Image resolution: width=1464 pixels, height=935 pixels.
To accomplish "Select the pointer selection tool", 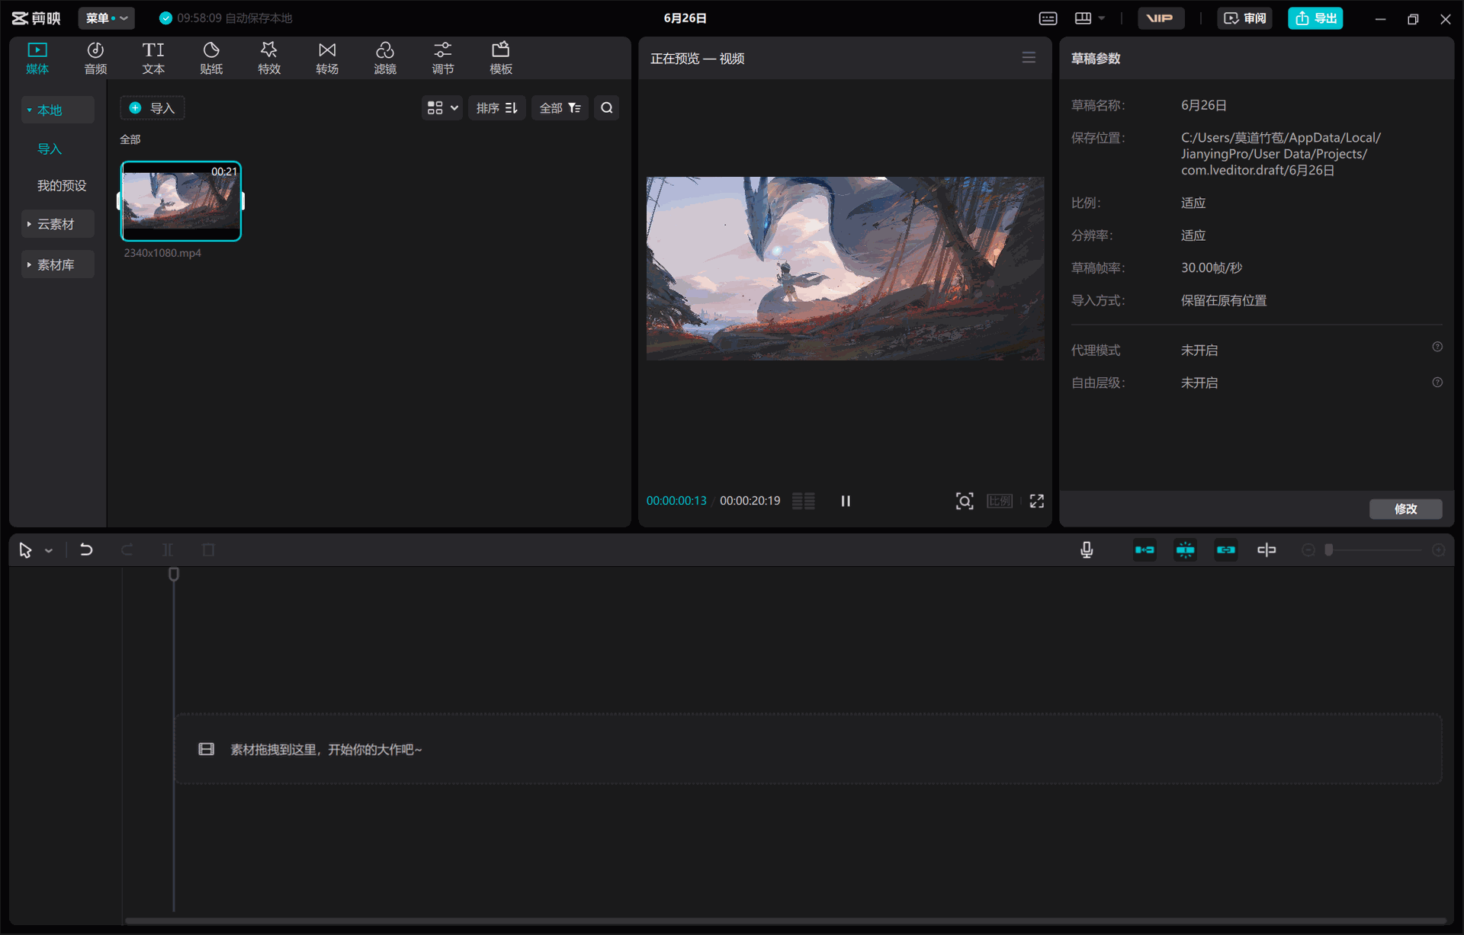I will point(25,550).
